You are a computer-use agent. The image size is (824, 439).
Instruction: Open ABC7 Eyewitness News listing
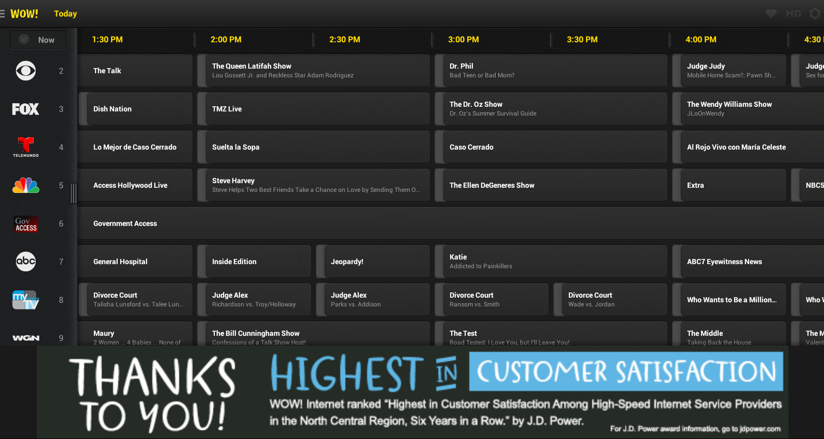748,262
